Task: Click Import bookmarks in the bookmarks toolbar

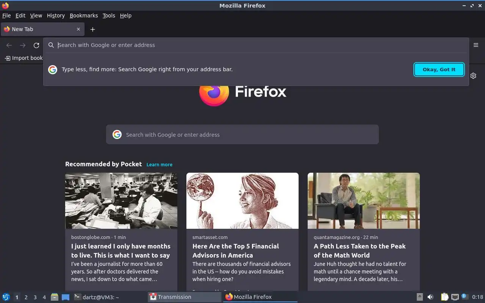Action: click(x=24, y=58)
